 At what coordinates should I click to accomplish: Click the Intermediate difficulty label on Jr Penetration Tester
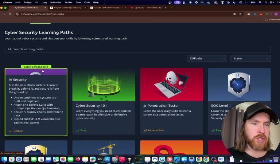(156, 130)
